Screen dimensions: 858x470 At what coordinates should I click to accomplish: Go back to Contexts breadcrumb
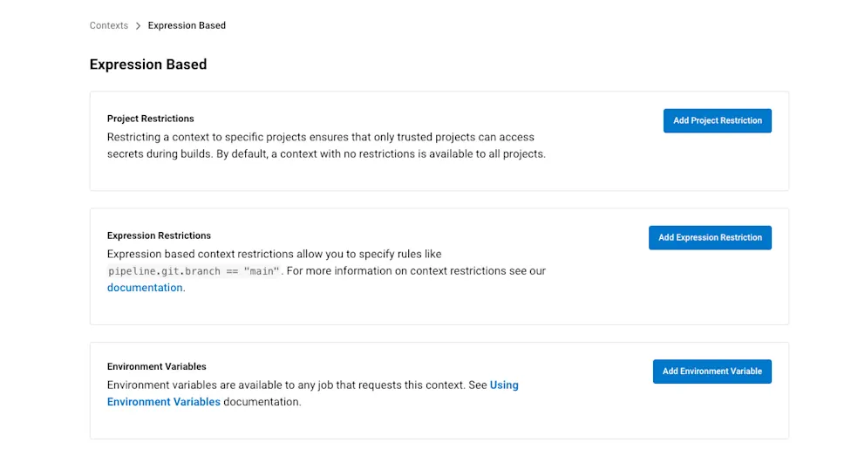pos(108,25)
